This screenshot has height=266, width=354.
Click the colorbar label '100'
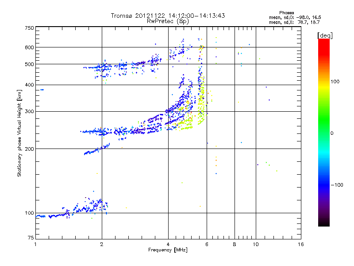point(335,82)
